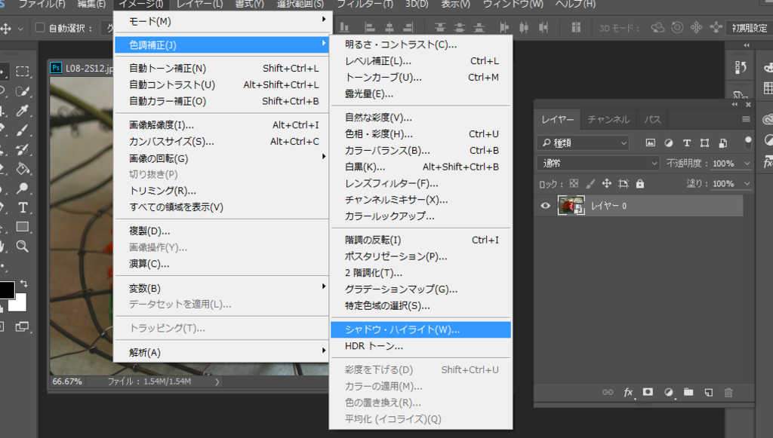Image resolution: width=773 pixels, height=438 pixels.
Task: Toggle lock transparent pixels
Action: pos(574,183)
